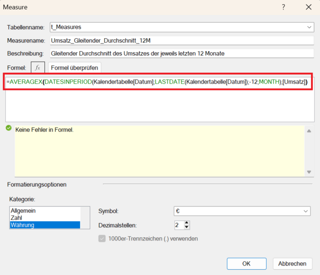Click into the Beschreibung text field

click(x=180, y=53)
